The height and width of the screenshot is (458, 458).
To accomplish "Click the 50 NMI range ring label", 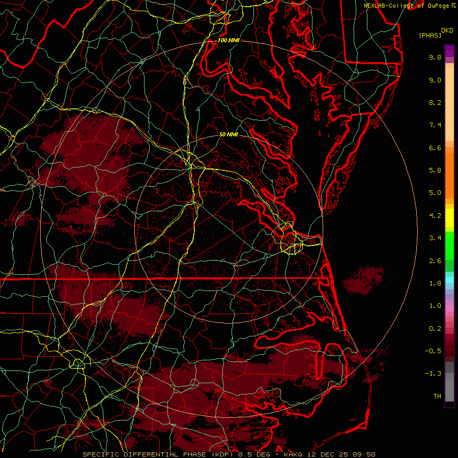I will coord(228,134).
